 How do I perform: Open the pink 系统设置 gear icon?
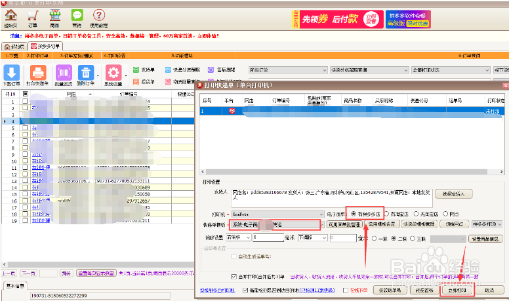[x=113, y=72]
